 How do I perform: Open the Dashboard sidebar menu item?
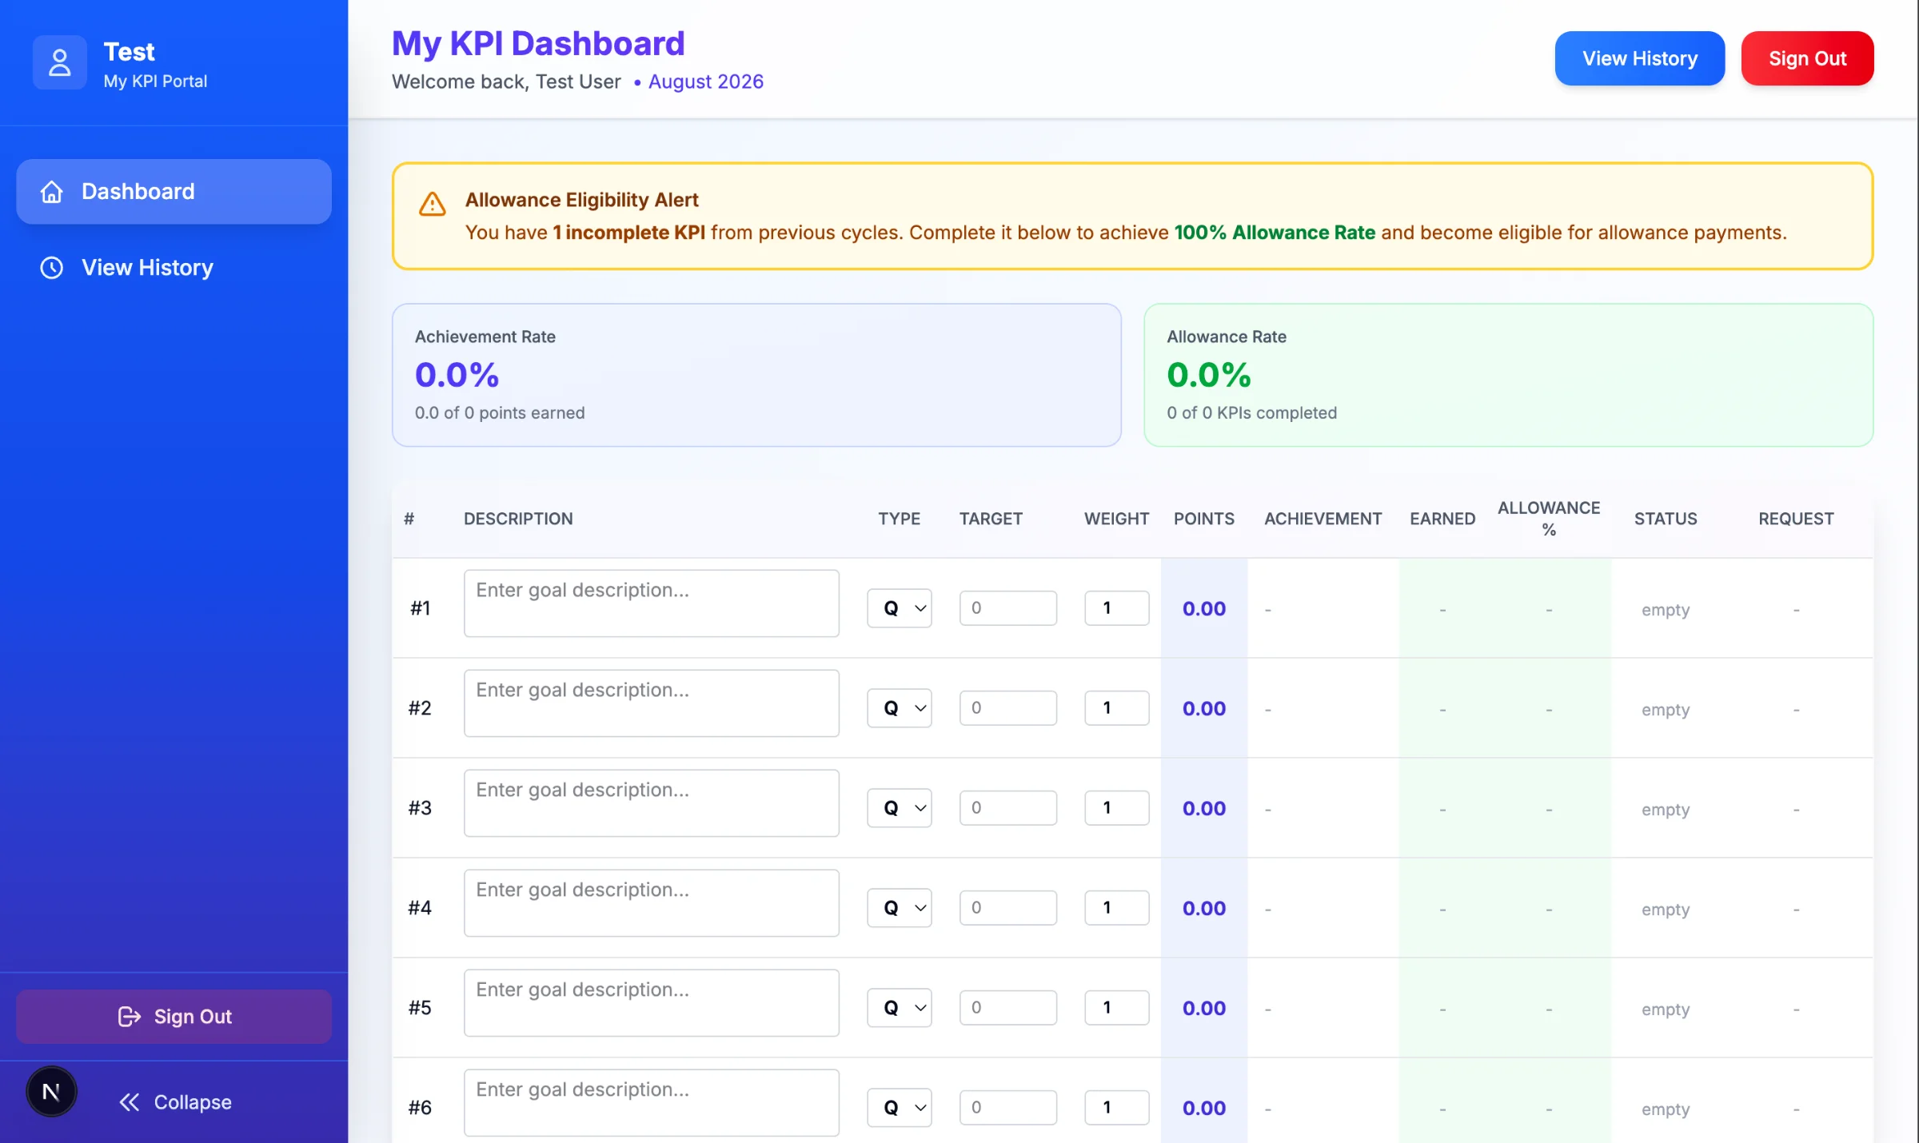pos(174,192)
